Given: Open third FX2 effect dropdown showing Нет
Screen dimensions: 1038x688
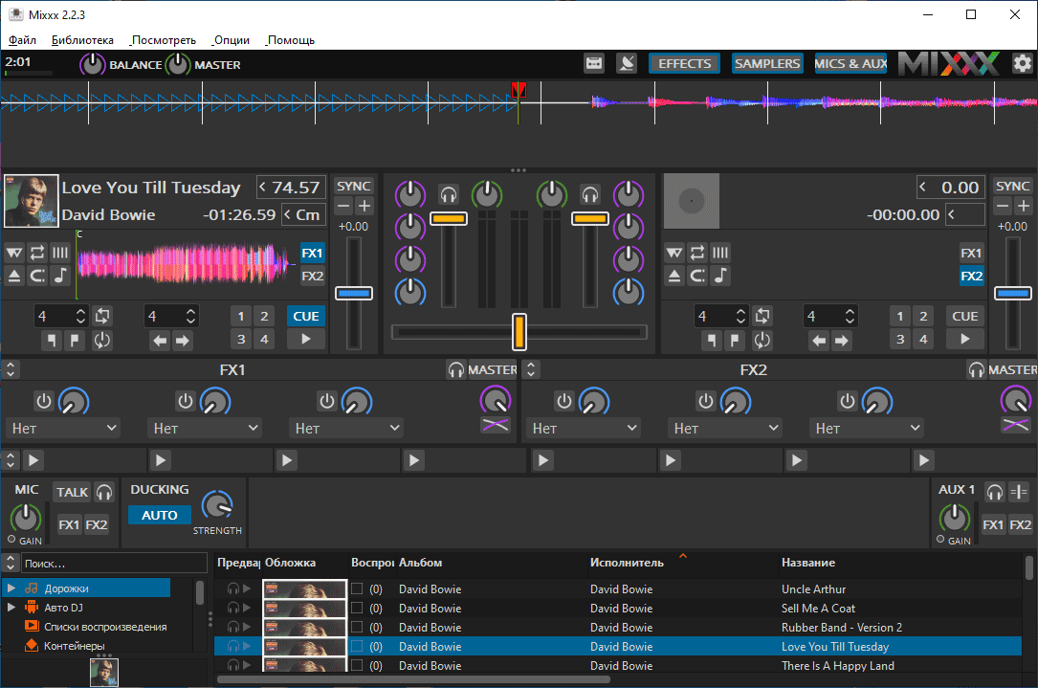Looking at the screenshot, I should [867, 429].
